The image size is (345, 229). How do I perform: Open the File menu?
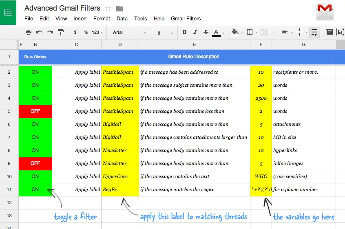click(x=29, y=19)
